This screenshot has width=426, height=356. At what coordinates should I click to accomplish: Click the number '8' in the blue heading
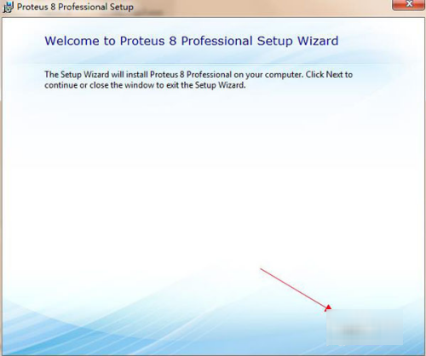click(x=173, y=41)
